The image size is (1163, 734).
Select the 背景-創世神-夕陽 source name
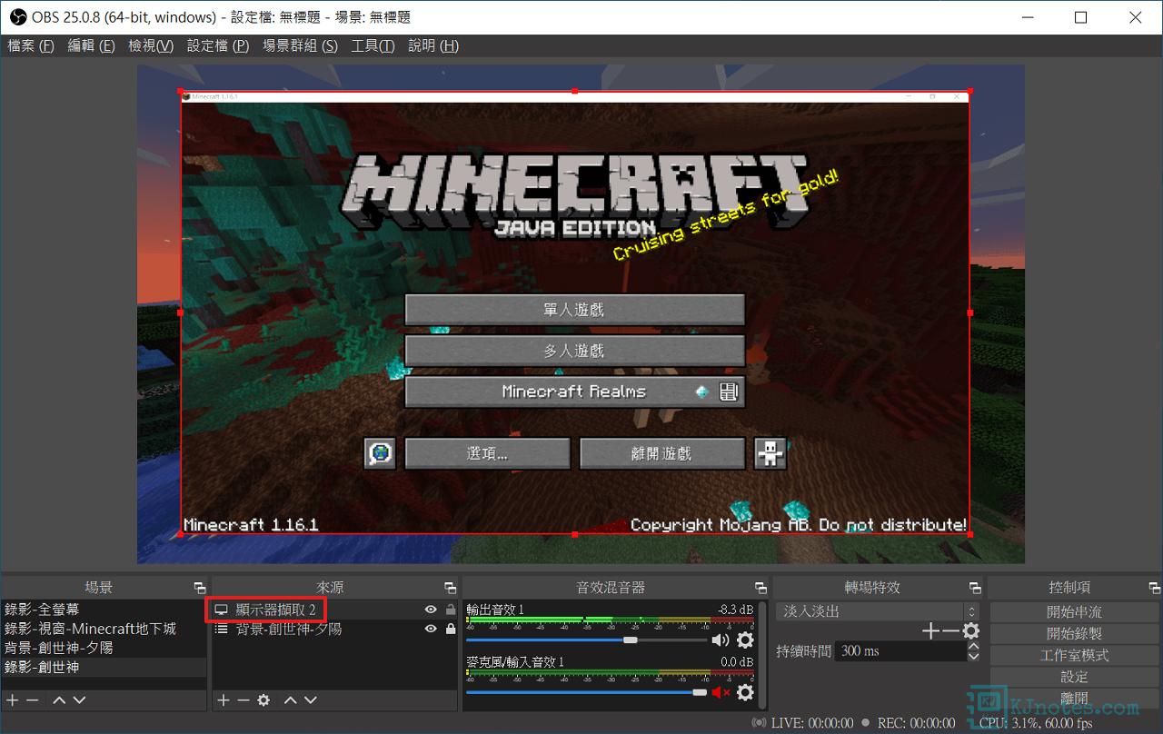289,629
